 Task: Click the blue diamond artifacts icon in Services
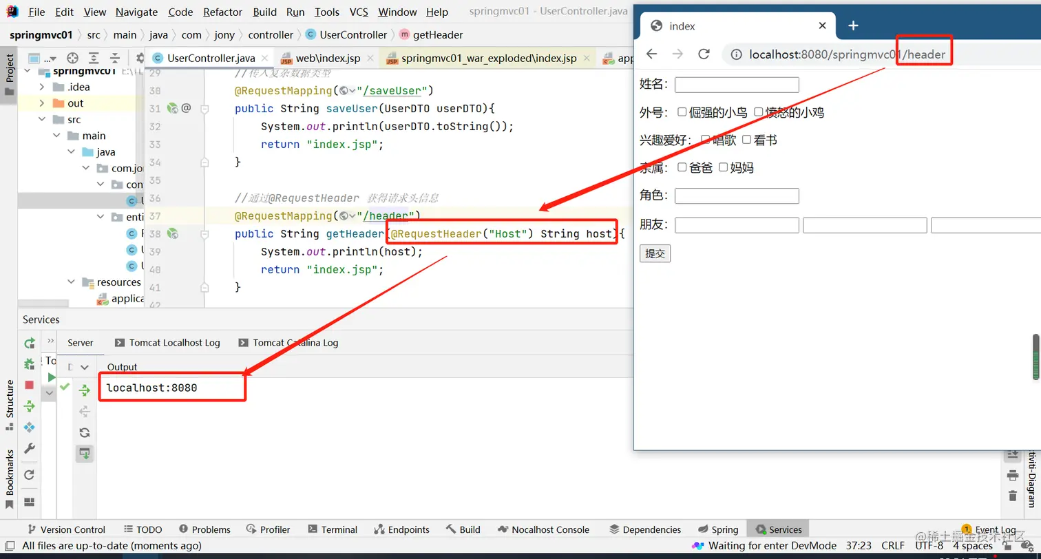point(29,428)
